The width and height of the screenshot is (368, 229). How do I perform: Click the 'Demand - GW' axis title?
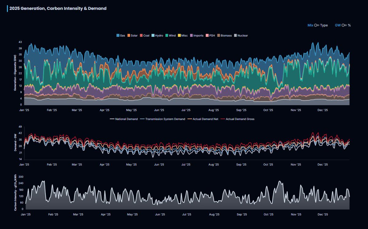pyautogui.click(x=15, y=143)
